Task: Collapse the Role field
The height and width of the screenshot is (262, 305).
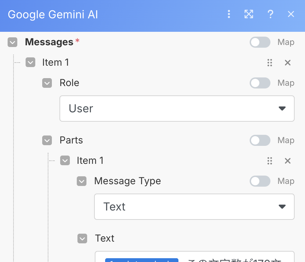Action: click(47, 83)
